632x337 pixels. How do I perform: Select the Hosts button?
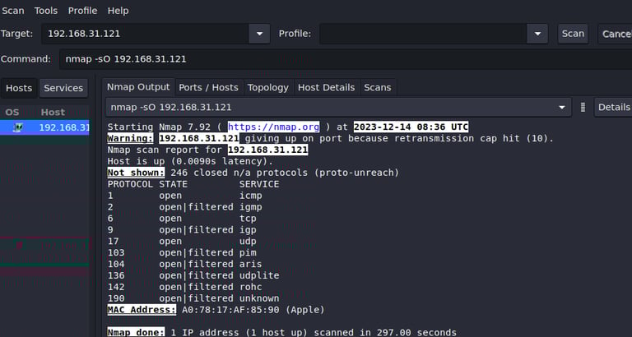(19, 88)
